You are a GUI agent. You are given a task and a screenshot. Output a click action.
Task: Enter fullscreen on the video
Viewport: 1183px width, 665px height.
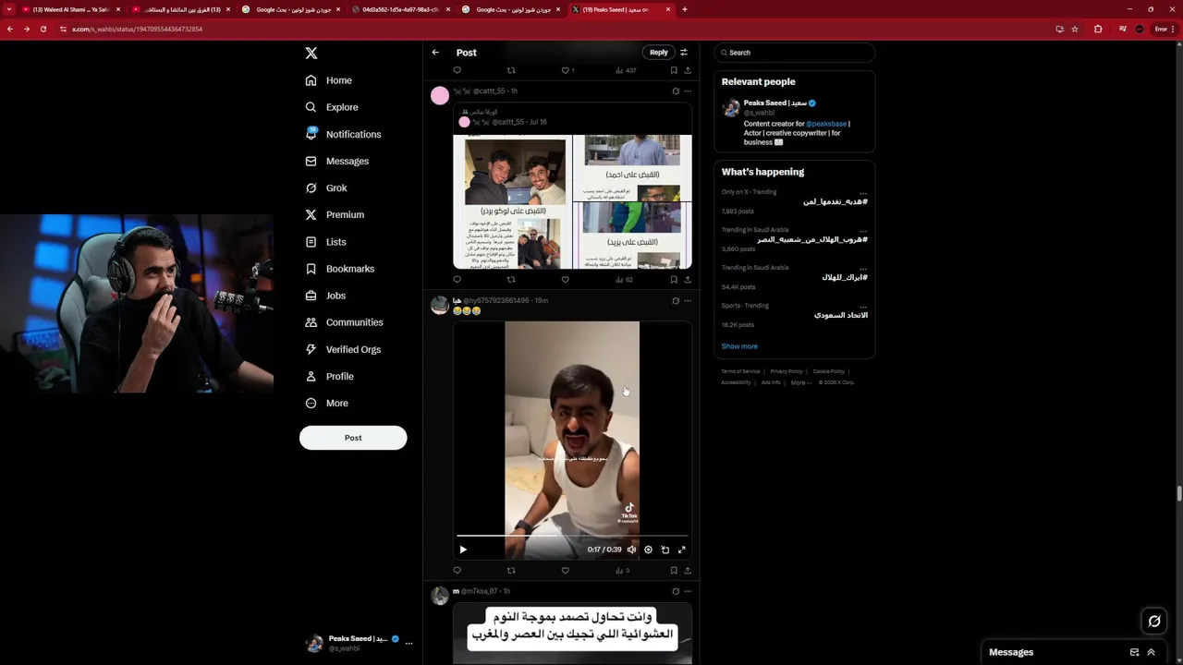pyautogui.click(x=682, y=550)
